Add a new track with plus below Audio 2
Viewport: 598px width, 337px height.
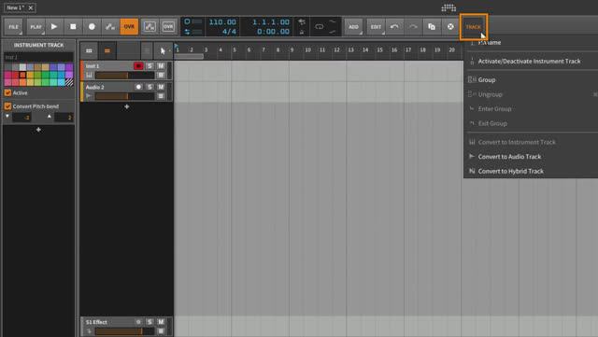point(127,106)
